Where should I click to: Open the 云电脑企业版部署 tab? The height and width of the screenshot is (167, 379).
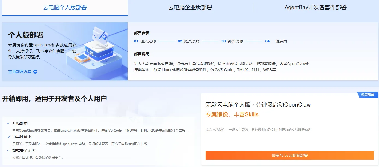pos(190,8)
